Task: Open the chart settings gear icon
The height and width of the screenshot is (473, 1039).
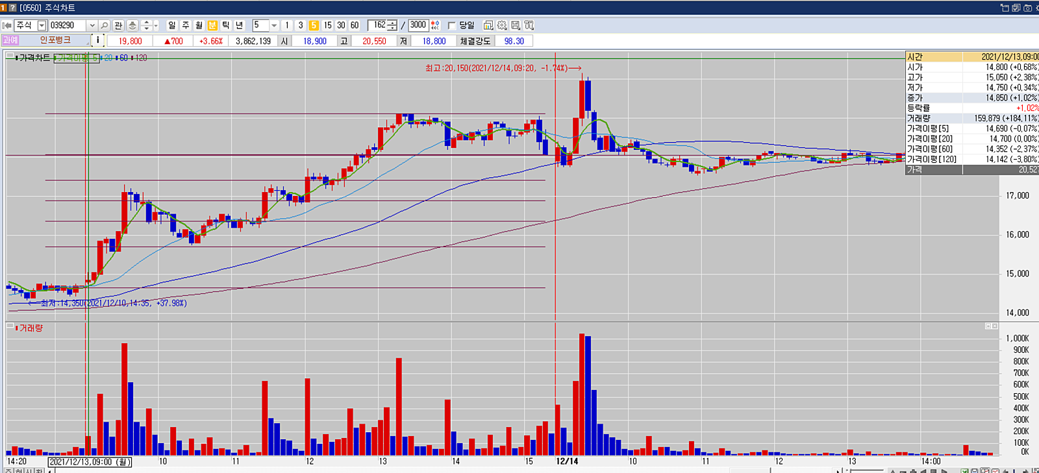Action: [x=502, y=25]
